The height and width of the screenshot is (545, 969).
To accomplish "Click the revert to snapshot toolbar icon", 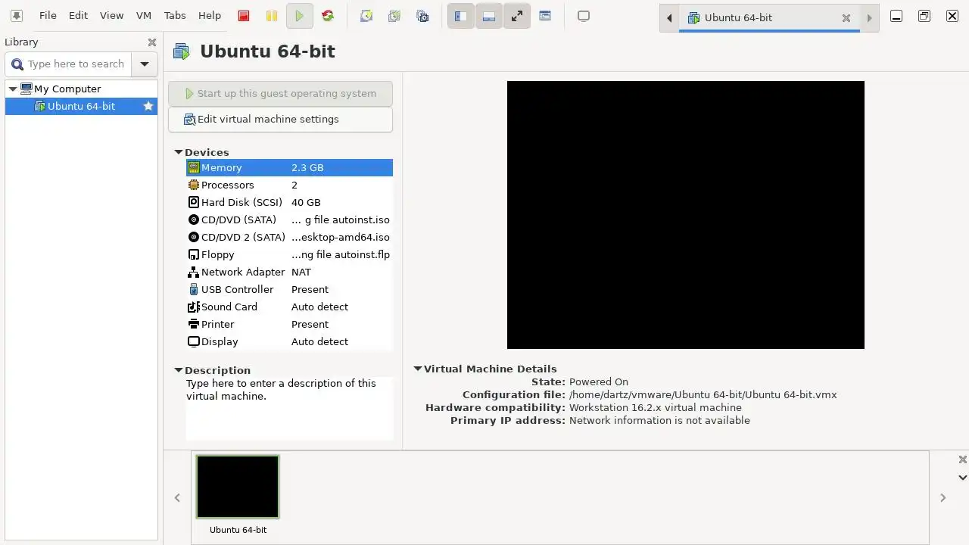I will pyautogui.click(x=394, y=16).
